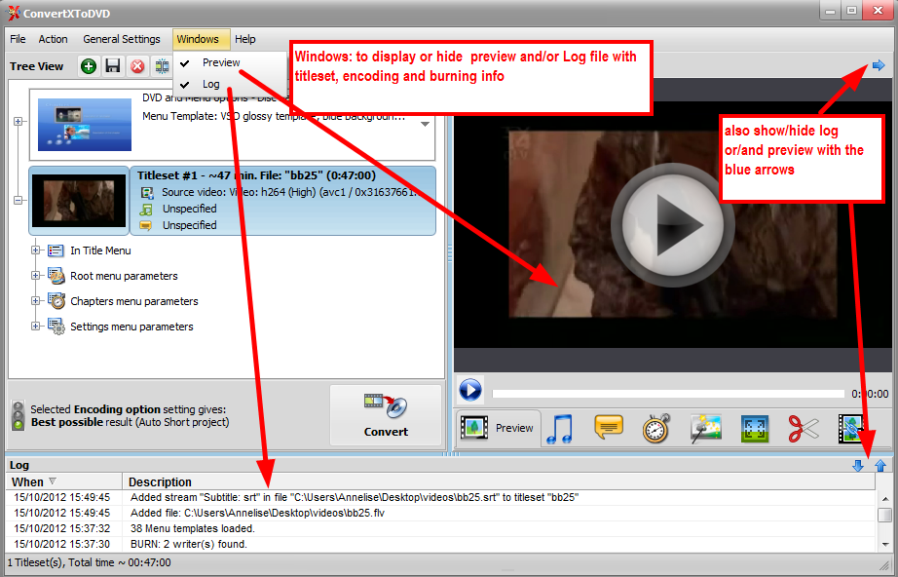Select the Preview tab below the video
This screenshot has height=577, width=898.
[x=499, y=428]
